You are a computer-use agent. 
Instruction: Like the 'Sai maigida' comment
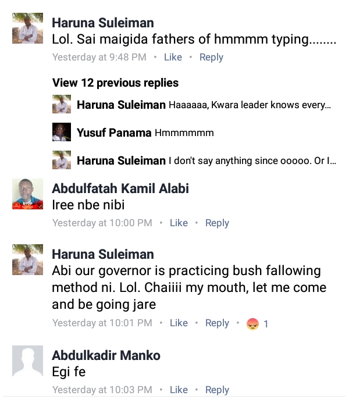pos(173,57)
